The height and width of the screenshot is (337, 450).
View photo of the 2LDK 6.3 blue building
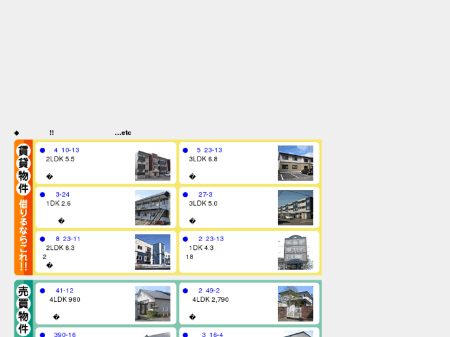click(x=153, y=252)
